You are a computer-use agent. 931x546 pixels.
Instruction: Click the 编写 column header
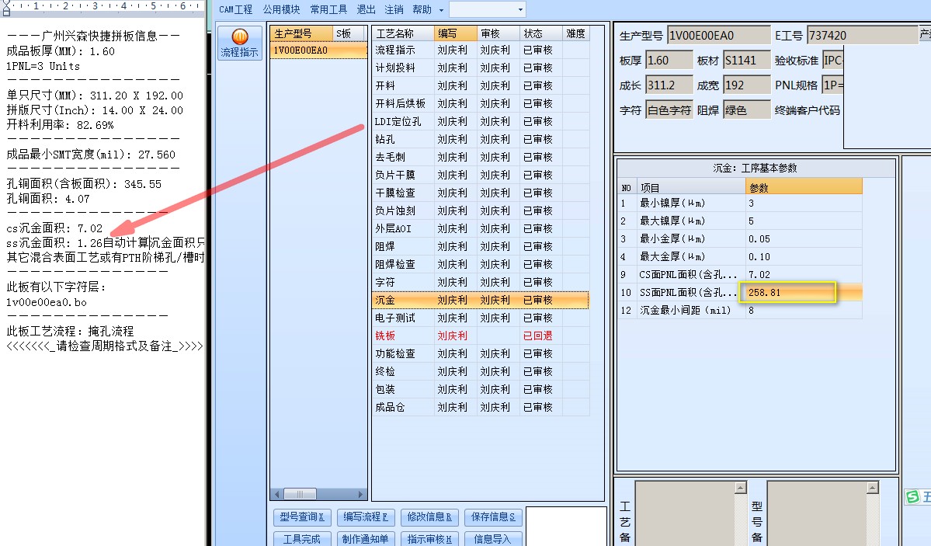pos(456,34)
